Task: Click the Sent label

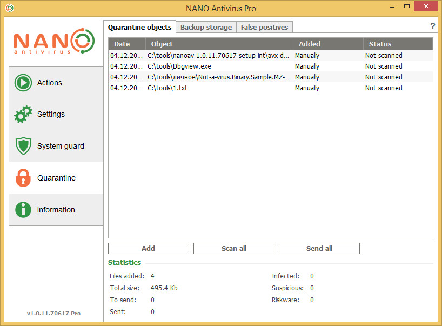Action: [118, 311]
